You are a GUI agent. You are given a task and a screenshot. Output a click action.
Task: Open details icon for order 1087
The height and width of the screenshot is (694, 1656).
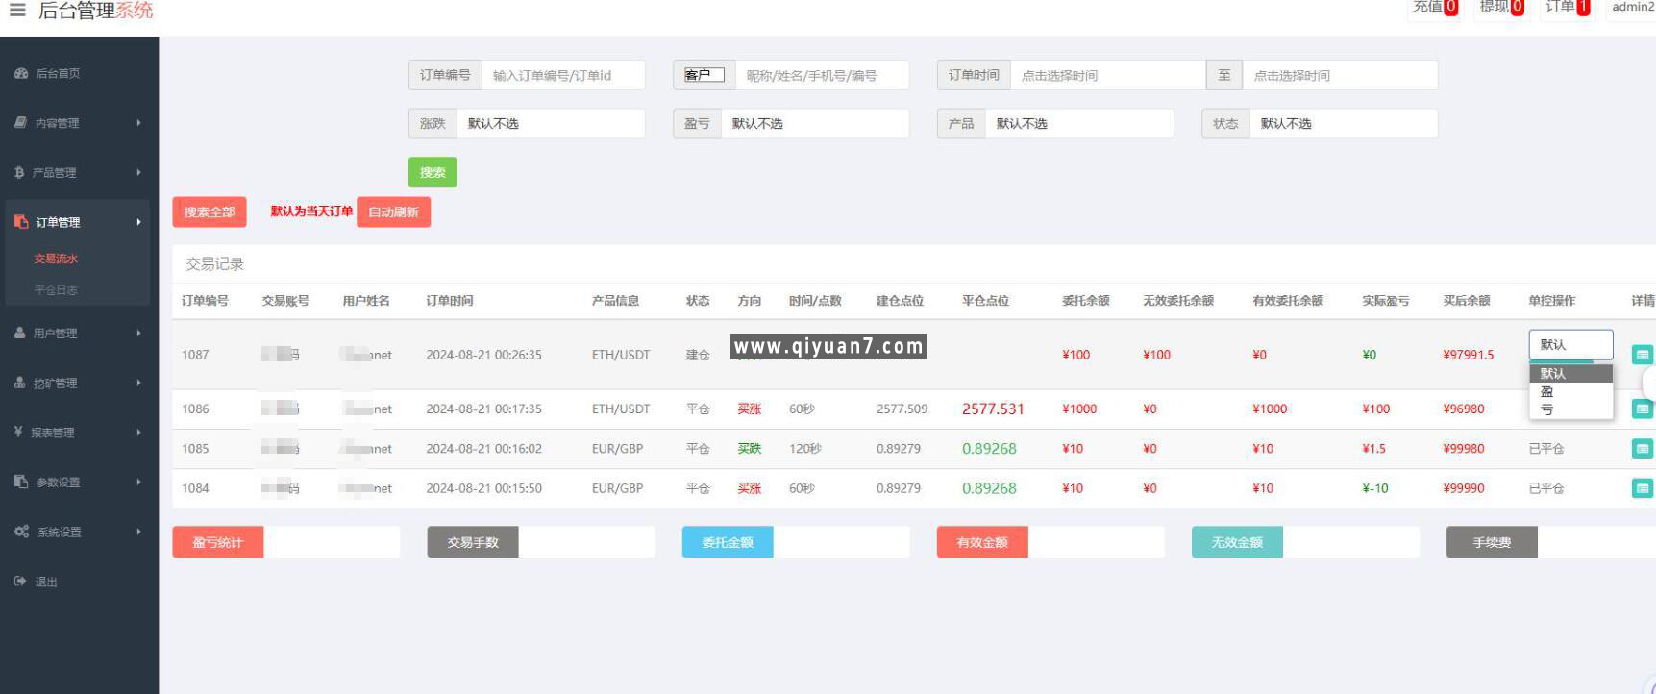[1642, 355]
